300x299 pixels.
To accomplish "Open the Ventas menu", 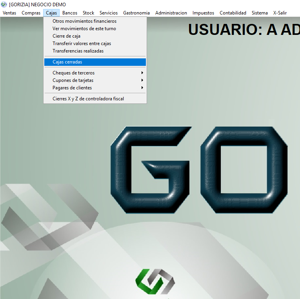I will [x=9, y=13].
